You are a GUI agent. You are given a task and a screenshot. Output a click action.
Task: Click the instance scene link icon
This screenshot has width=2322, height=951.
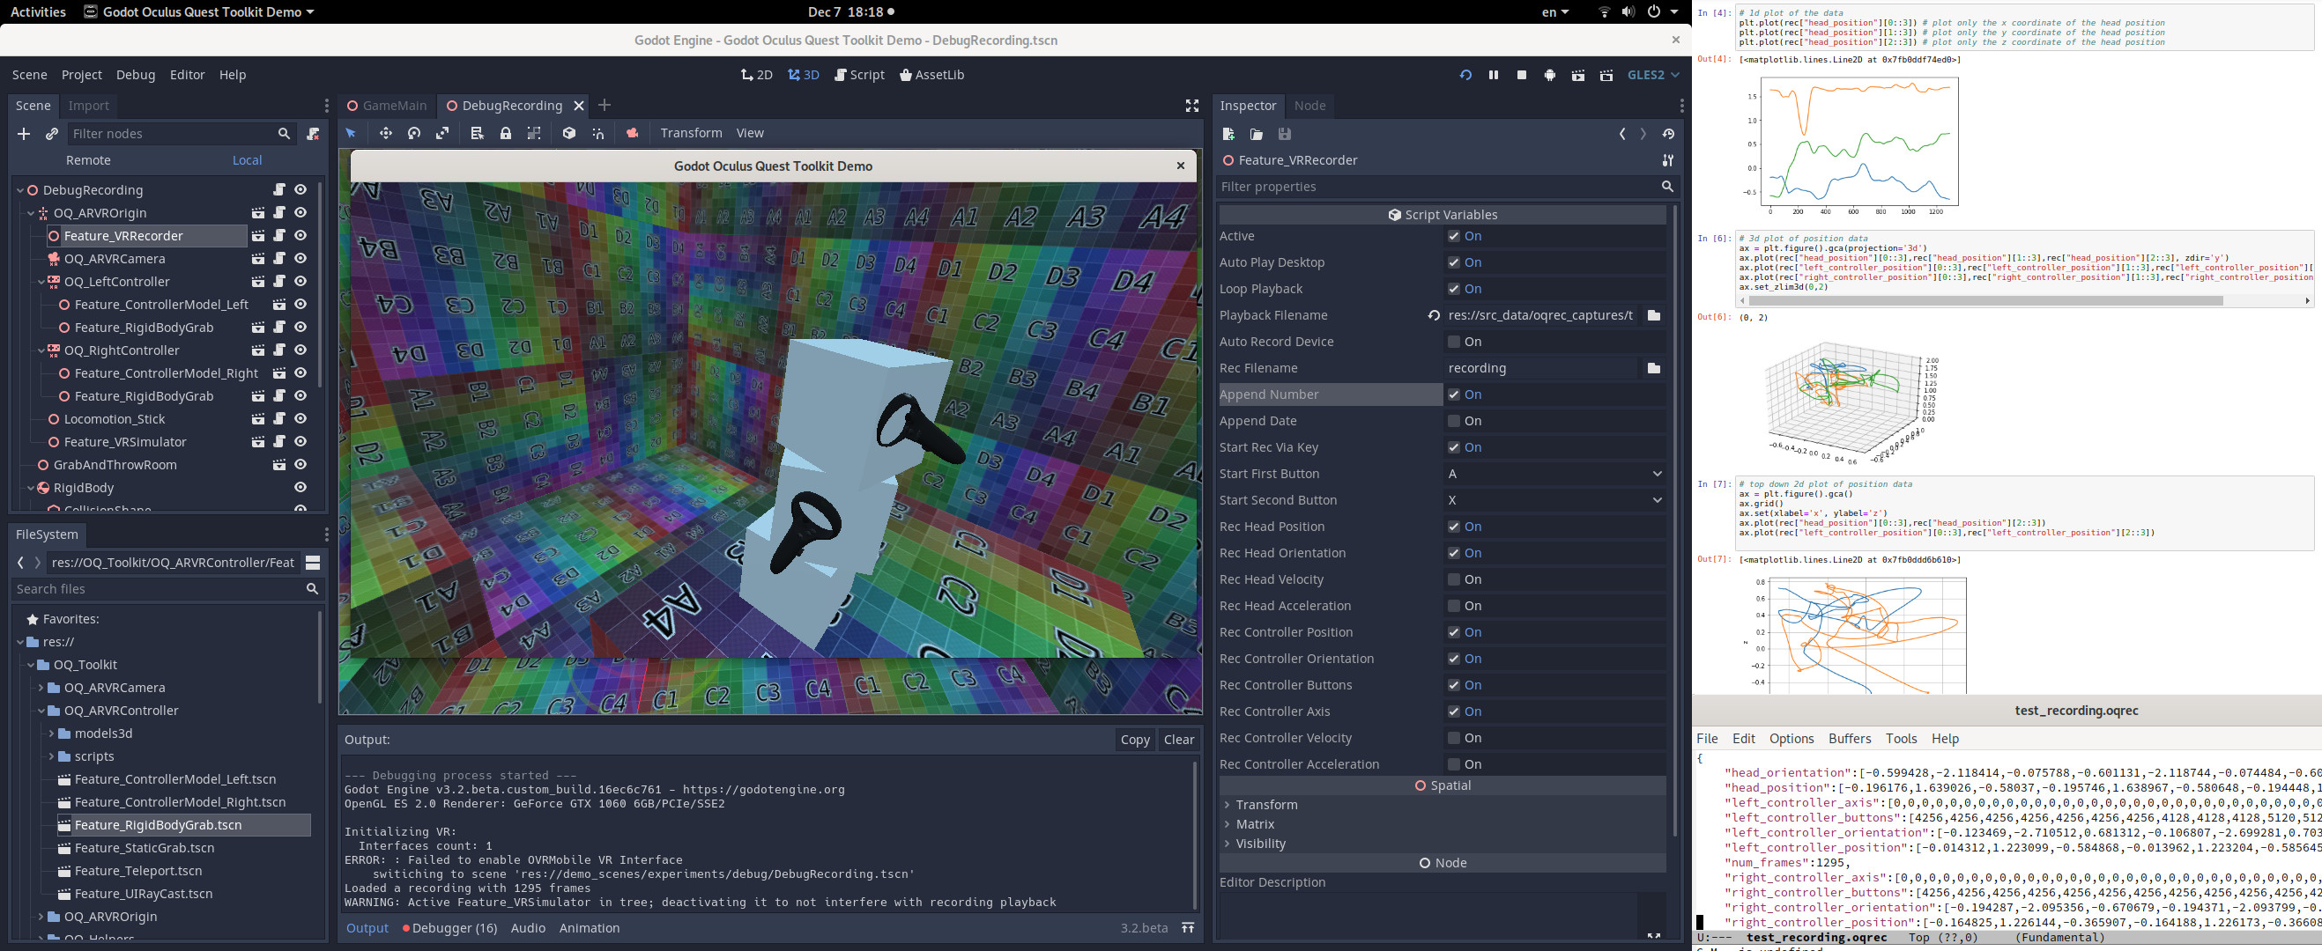51,133
